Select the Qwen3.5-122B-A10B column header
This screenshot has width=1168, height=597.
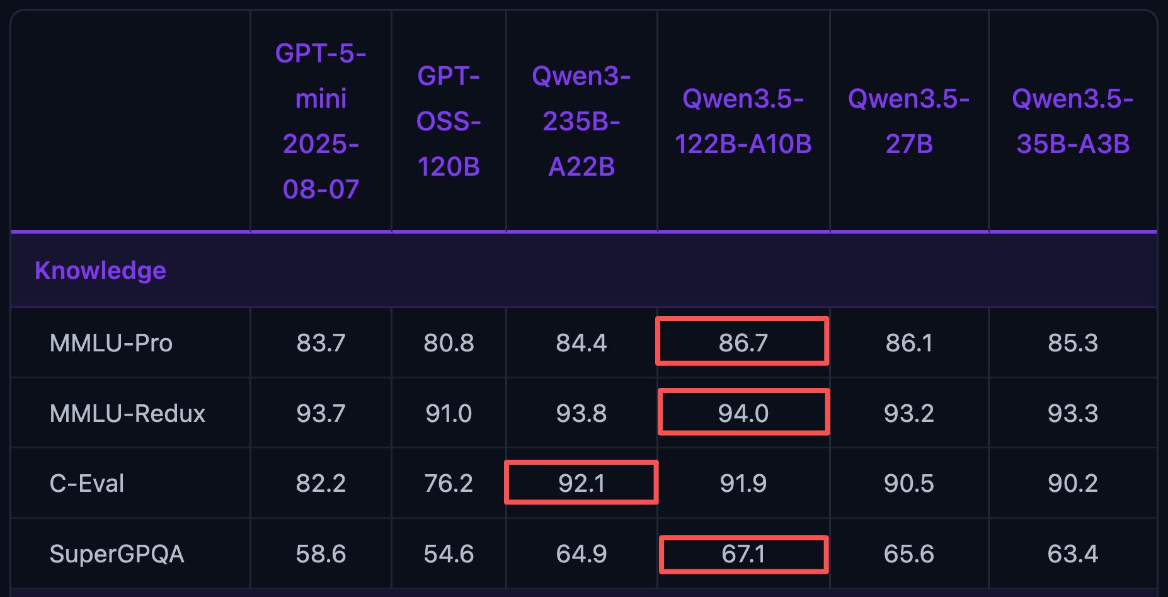(743, 121)
